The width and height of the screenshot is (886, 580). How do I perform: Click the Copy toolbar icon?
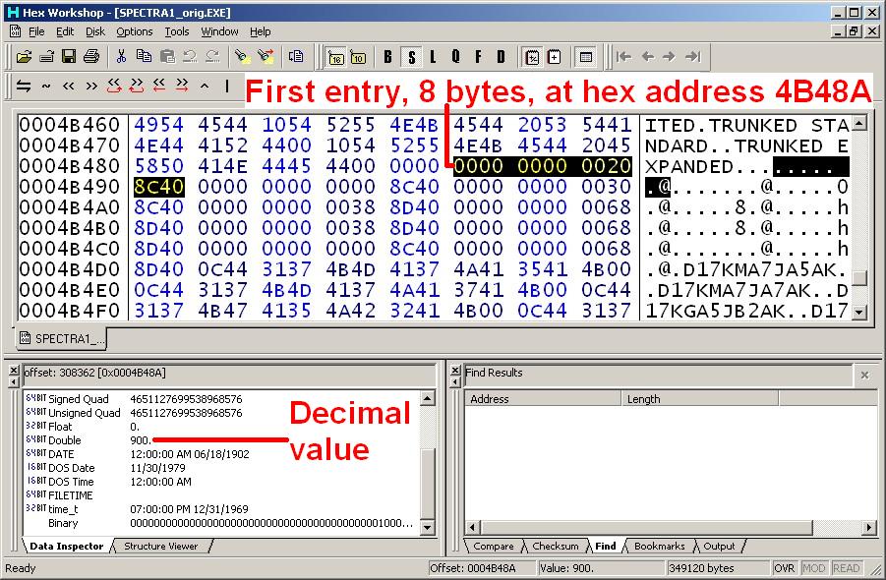click(x=145, y=56)
